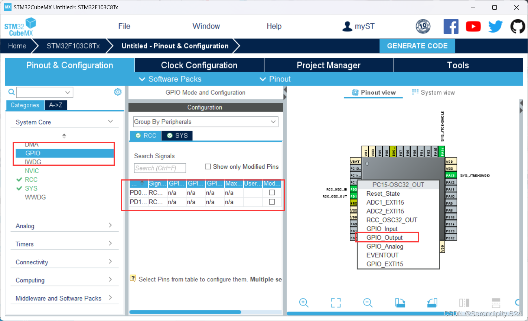The image size is (528, 321).
Task: Zoom out of the pinout view
Action: pyautogui.click(x=368, y=302)
